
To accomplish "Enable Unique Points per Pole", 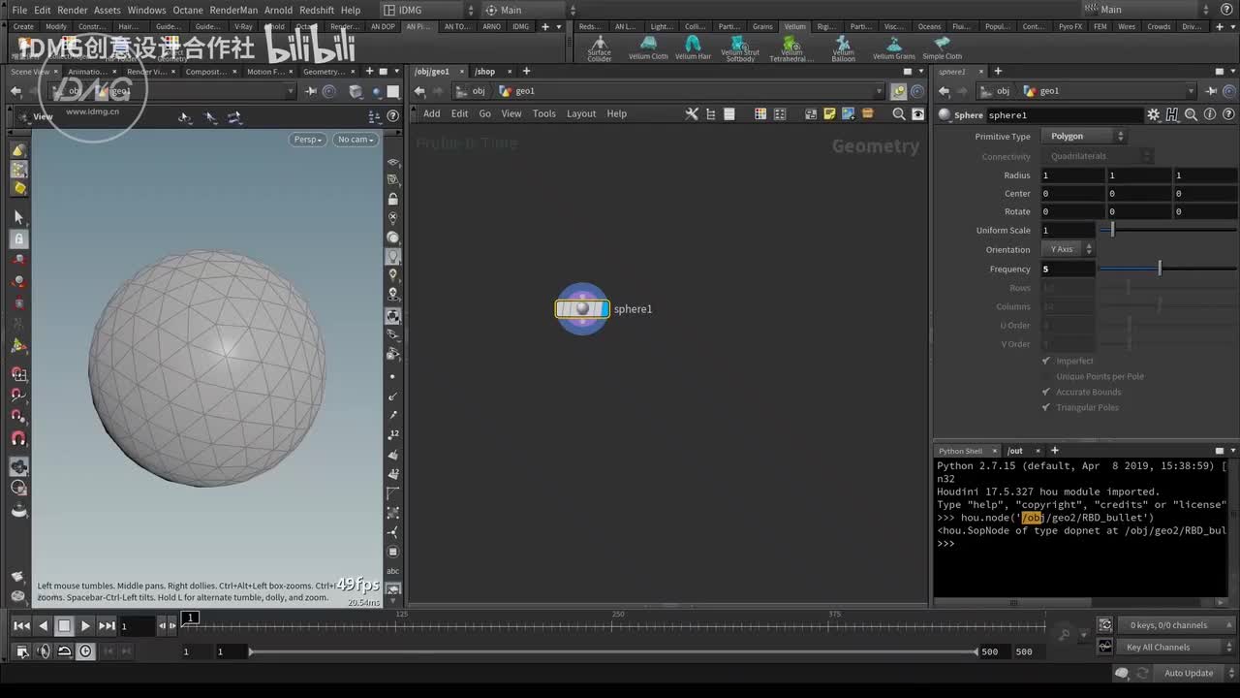I will pyautogui.click(x=1046, y=376).
